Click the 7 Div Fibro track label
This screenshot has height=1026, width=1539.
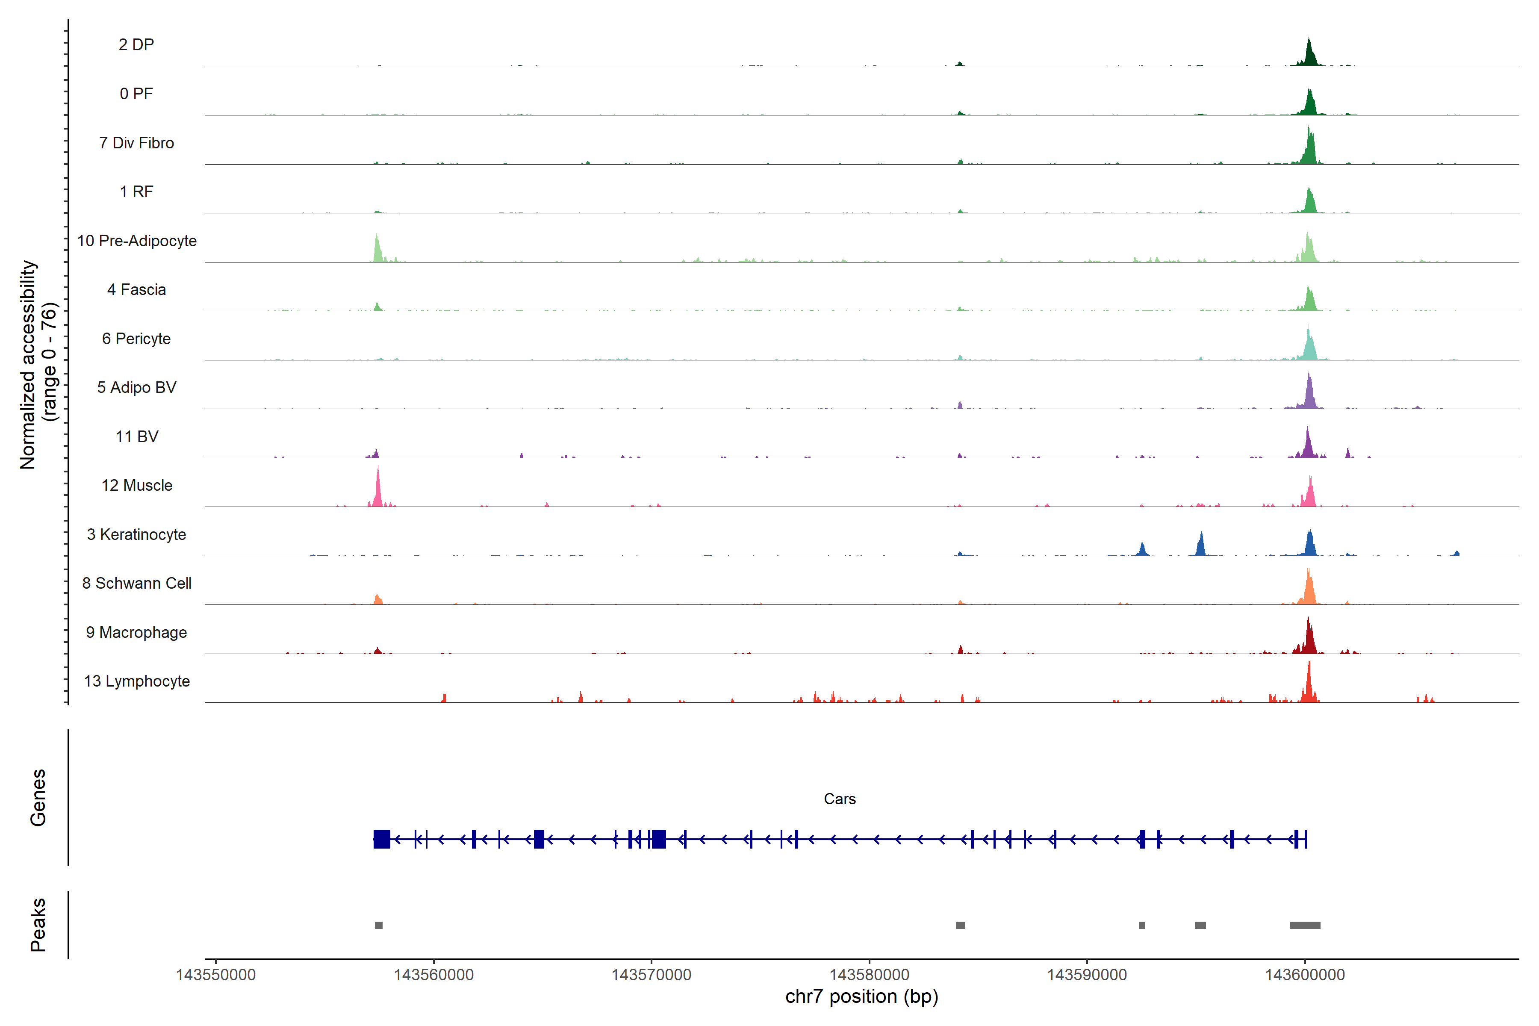(x=136, y=143)
